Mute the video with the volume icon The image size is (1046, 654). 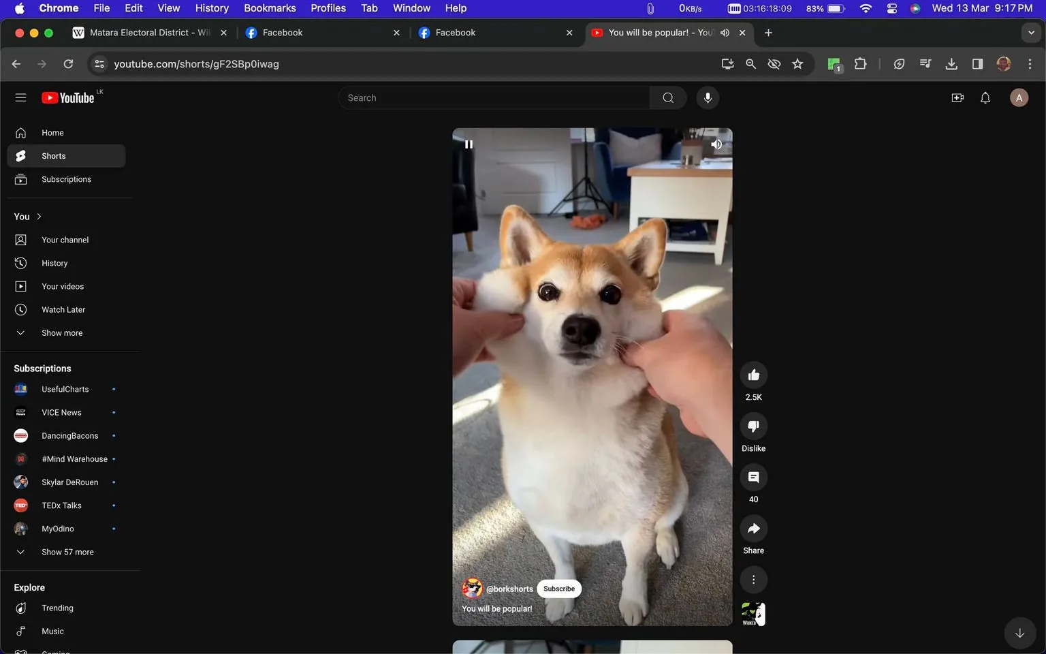(716, 144)
